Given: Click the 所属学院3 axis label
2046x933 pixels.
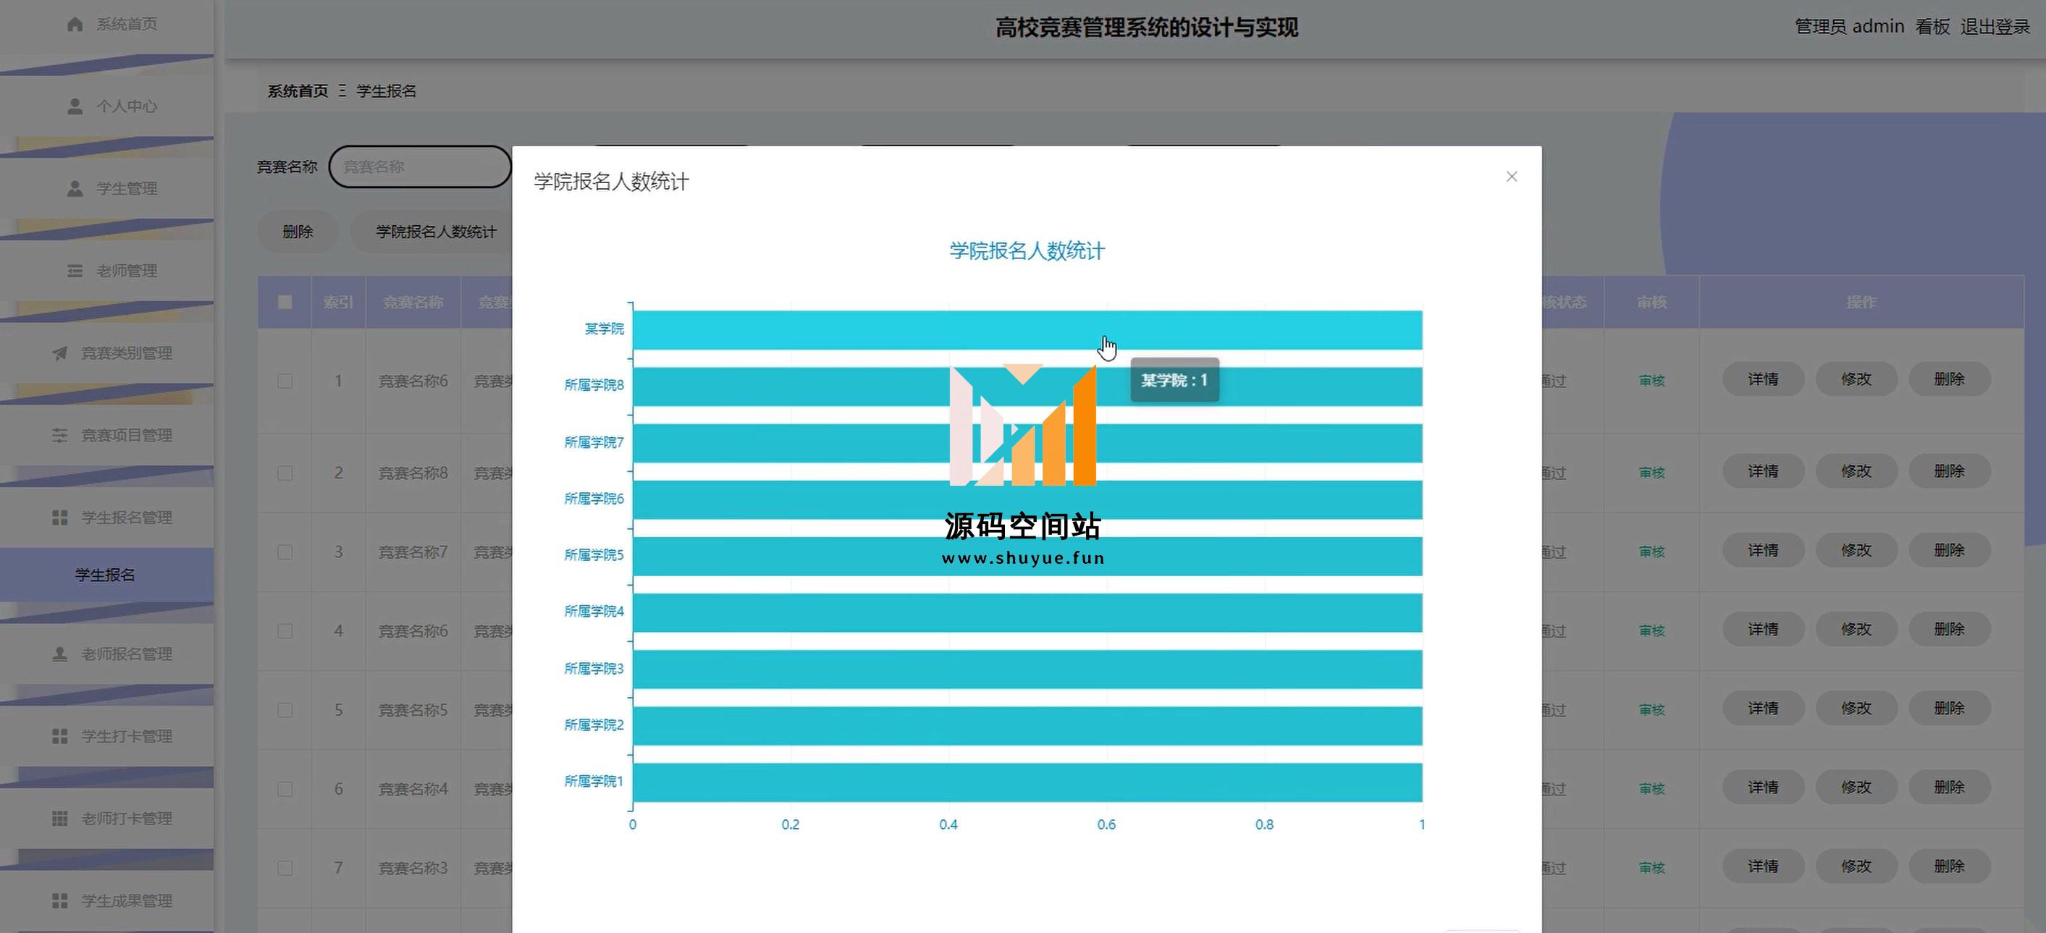Looking at the screenshot, I should pos(593,669).
